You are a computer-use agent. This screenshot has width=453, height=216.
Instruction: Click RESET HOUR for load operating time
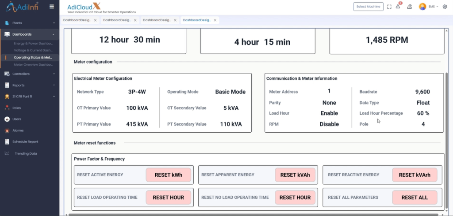click(x=169, y=197)
